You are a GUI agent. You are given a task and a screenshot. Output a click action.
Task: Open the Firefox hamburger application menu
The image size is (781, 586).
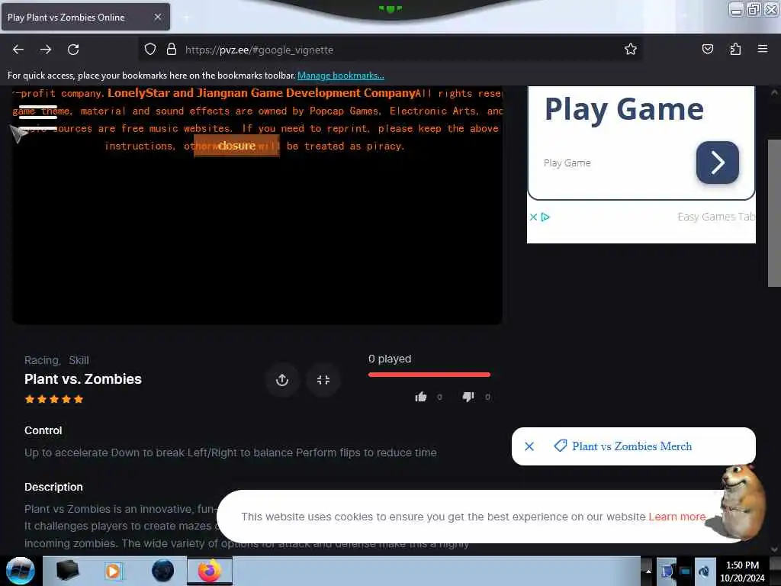pyautogui.click(x=763, y=49)
